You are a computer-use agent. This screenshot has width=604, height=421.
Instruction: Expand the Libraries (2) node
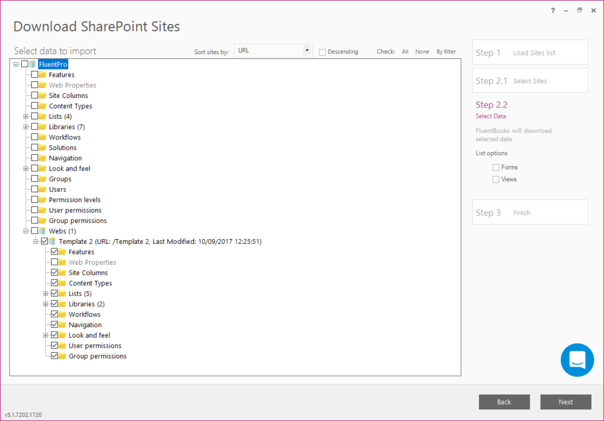[46, 304]
